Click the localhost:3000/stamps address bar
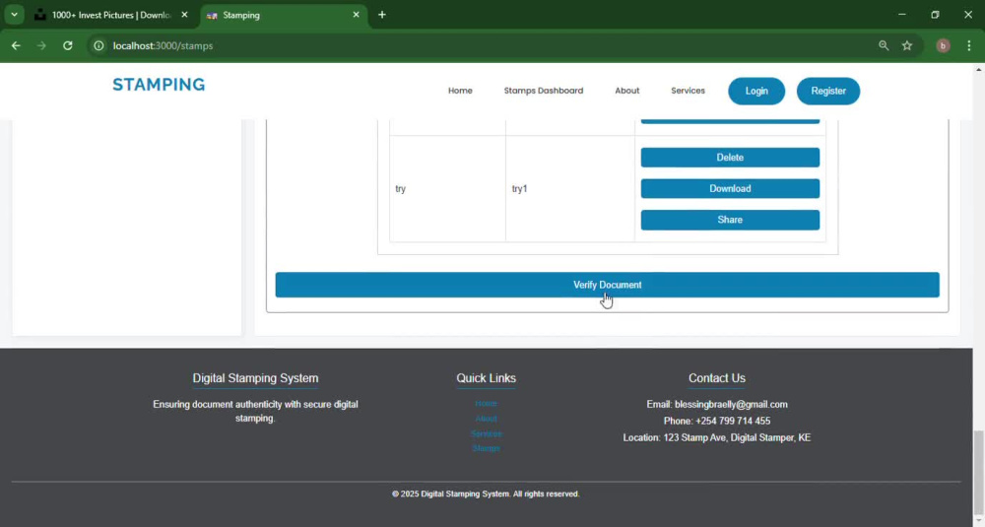 click(164, 46)
